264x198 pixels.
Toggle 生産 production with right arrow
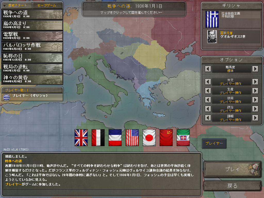point(255,91)
